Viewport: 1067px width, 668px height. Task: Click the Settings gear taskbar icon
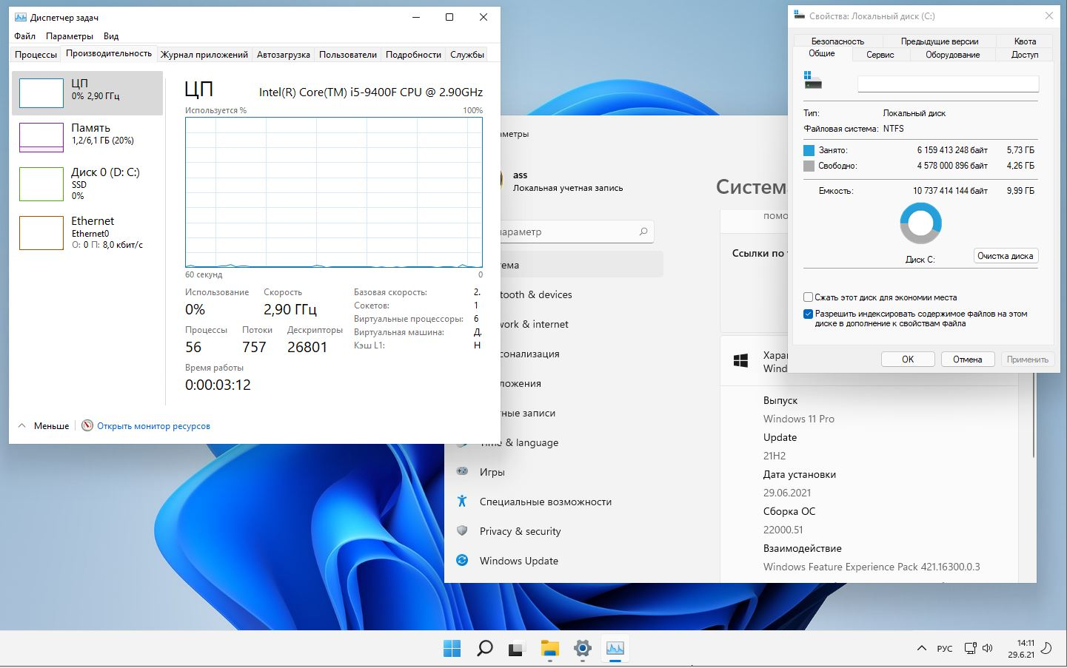coord(583,649)
